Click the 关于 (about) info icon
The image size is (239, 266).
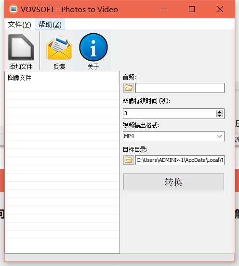pyautogui.click(x=93, y=47)
